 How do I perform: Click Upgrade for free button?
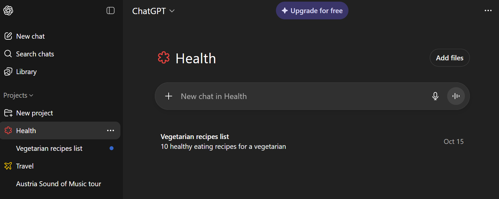coord(312,11)
